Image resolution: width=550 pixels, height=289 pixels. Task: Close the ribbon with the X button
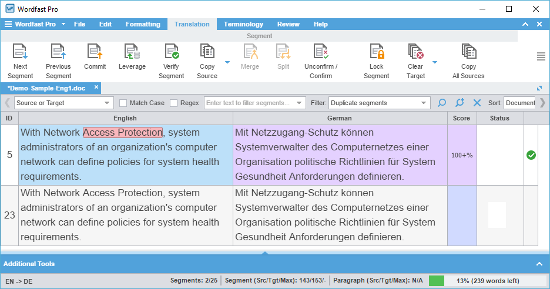tap(539, 24)
